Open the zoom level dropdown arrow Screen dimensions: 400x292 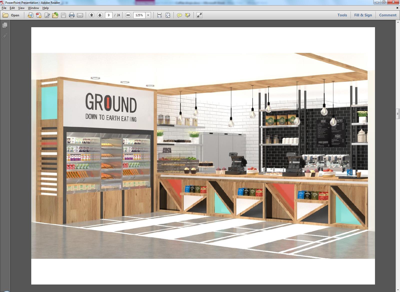(148, 15)
